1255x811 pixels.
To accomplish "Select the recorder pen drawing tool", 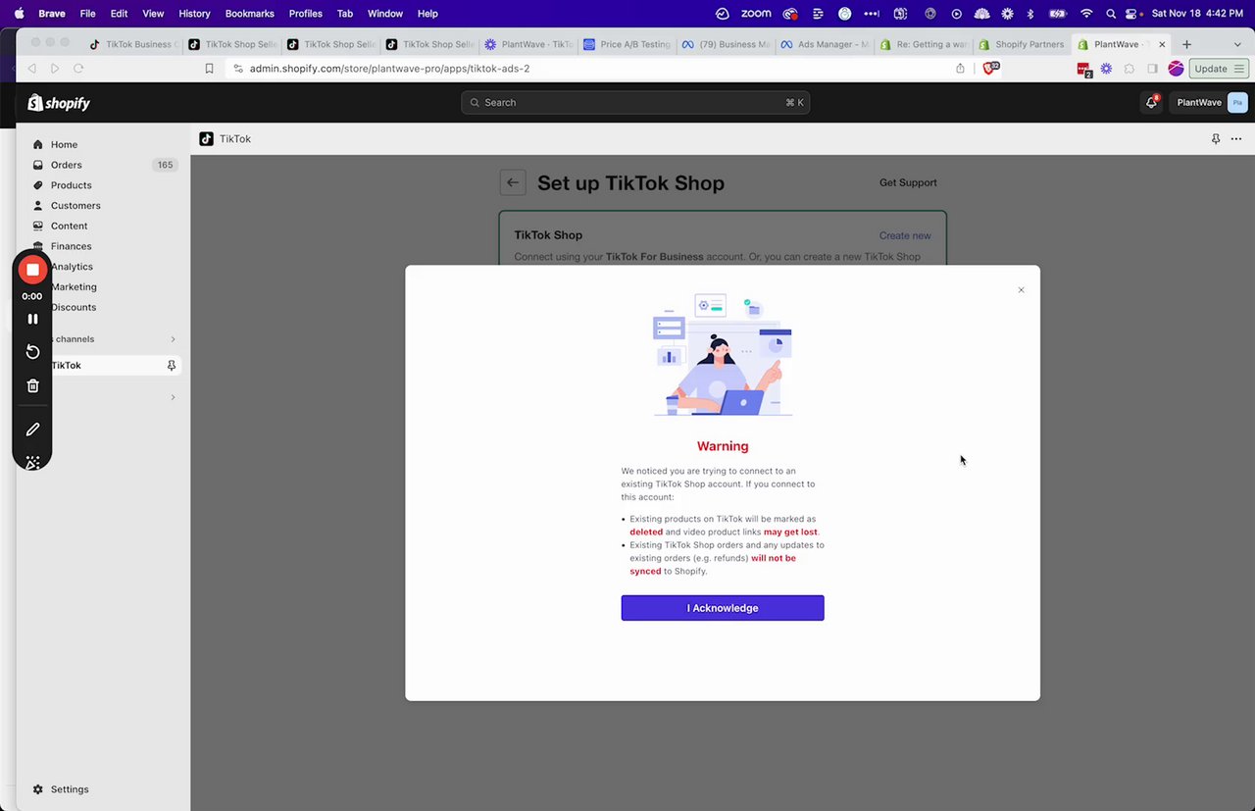I will (x=32, y=430).
